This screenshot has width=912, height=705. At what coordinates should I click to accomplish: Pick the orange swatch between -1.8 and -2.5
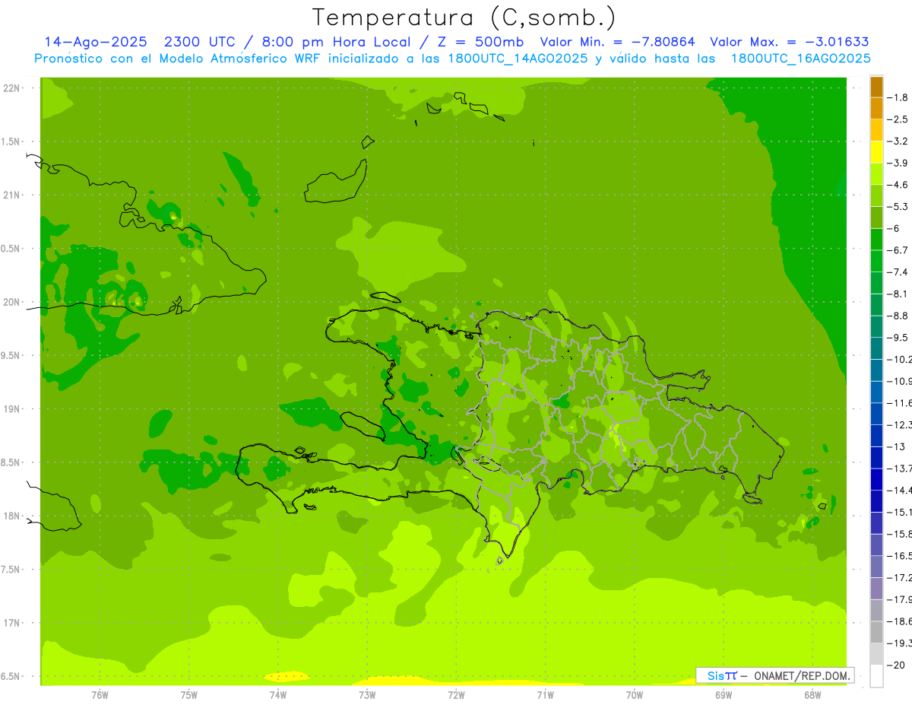click(876, 108)
